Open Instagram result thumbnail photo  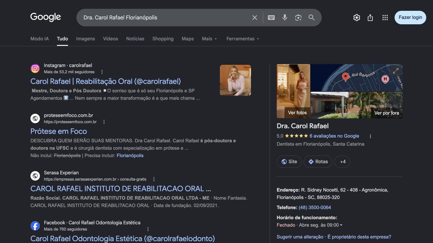(x=235, y=80)
